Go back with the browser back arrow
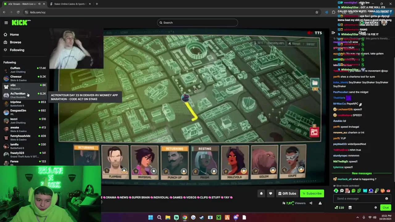Viewport: 395px width, 222px height. click(4, 12)
